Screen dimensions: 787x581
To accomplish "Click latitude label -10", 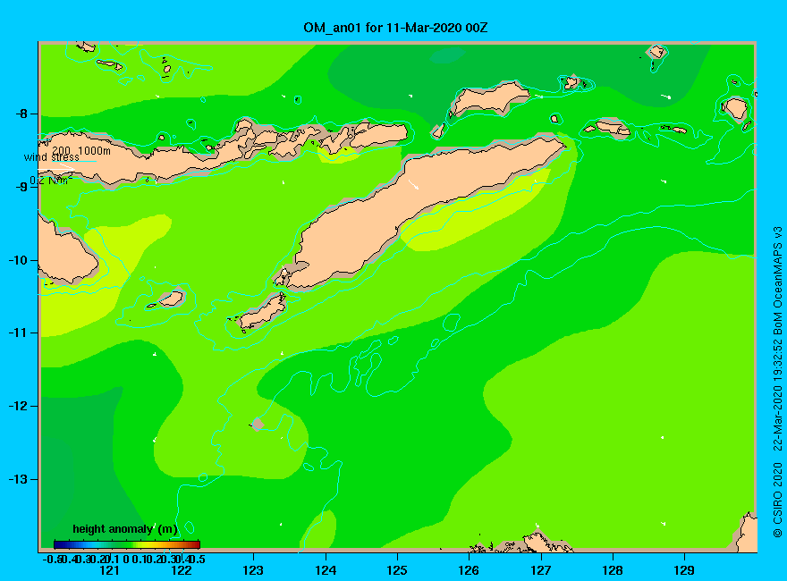I will pyautogui.click(x=19, y=260).
